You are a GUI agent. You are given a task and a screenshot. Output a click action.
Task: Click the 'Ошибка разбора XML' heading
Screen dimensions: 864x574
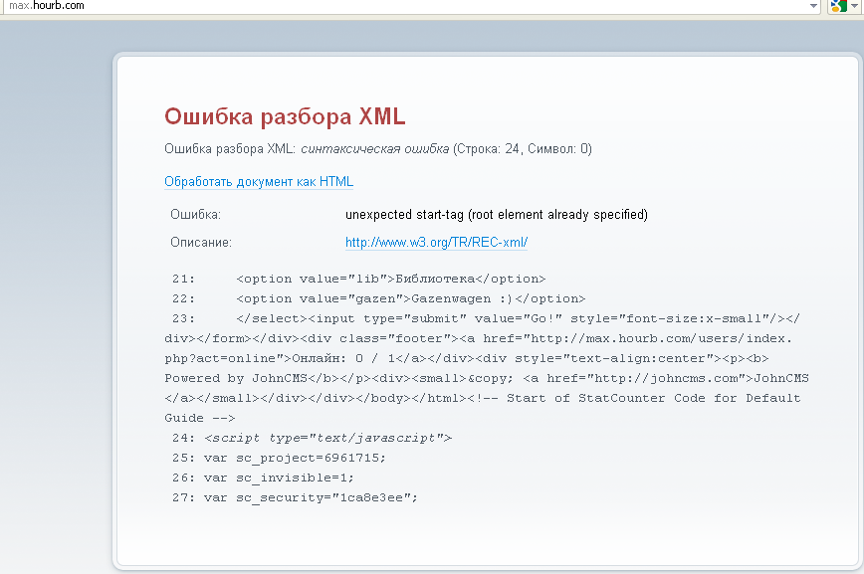[285, 116]
